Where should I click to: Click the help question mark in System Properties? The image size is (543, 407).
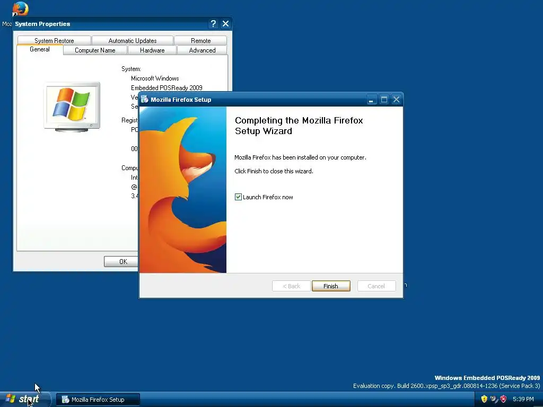coord(213,23)
